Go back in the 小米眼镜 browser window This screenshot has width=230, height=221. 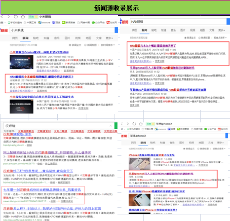pos(2,17)
